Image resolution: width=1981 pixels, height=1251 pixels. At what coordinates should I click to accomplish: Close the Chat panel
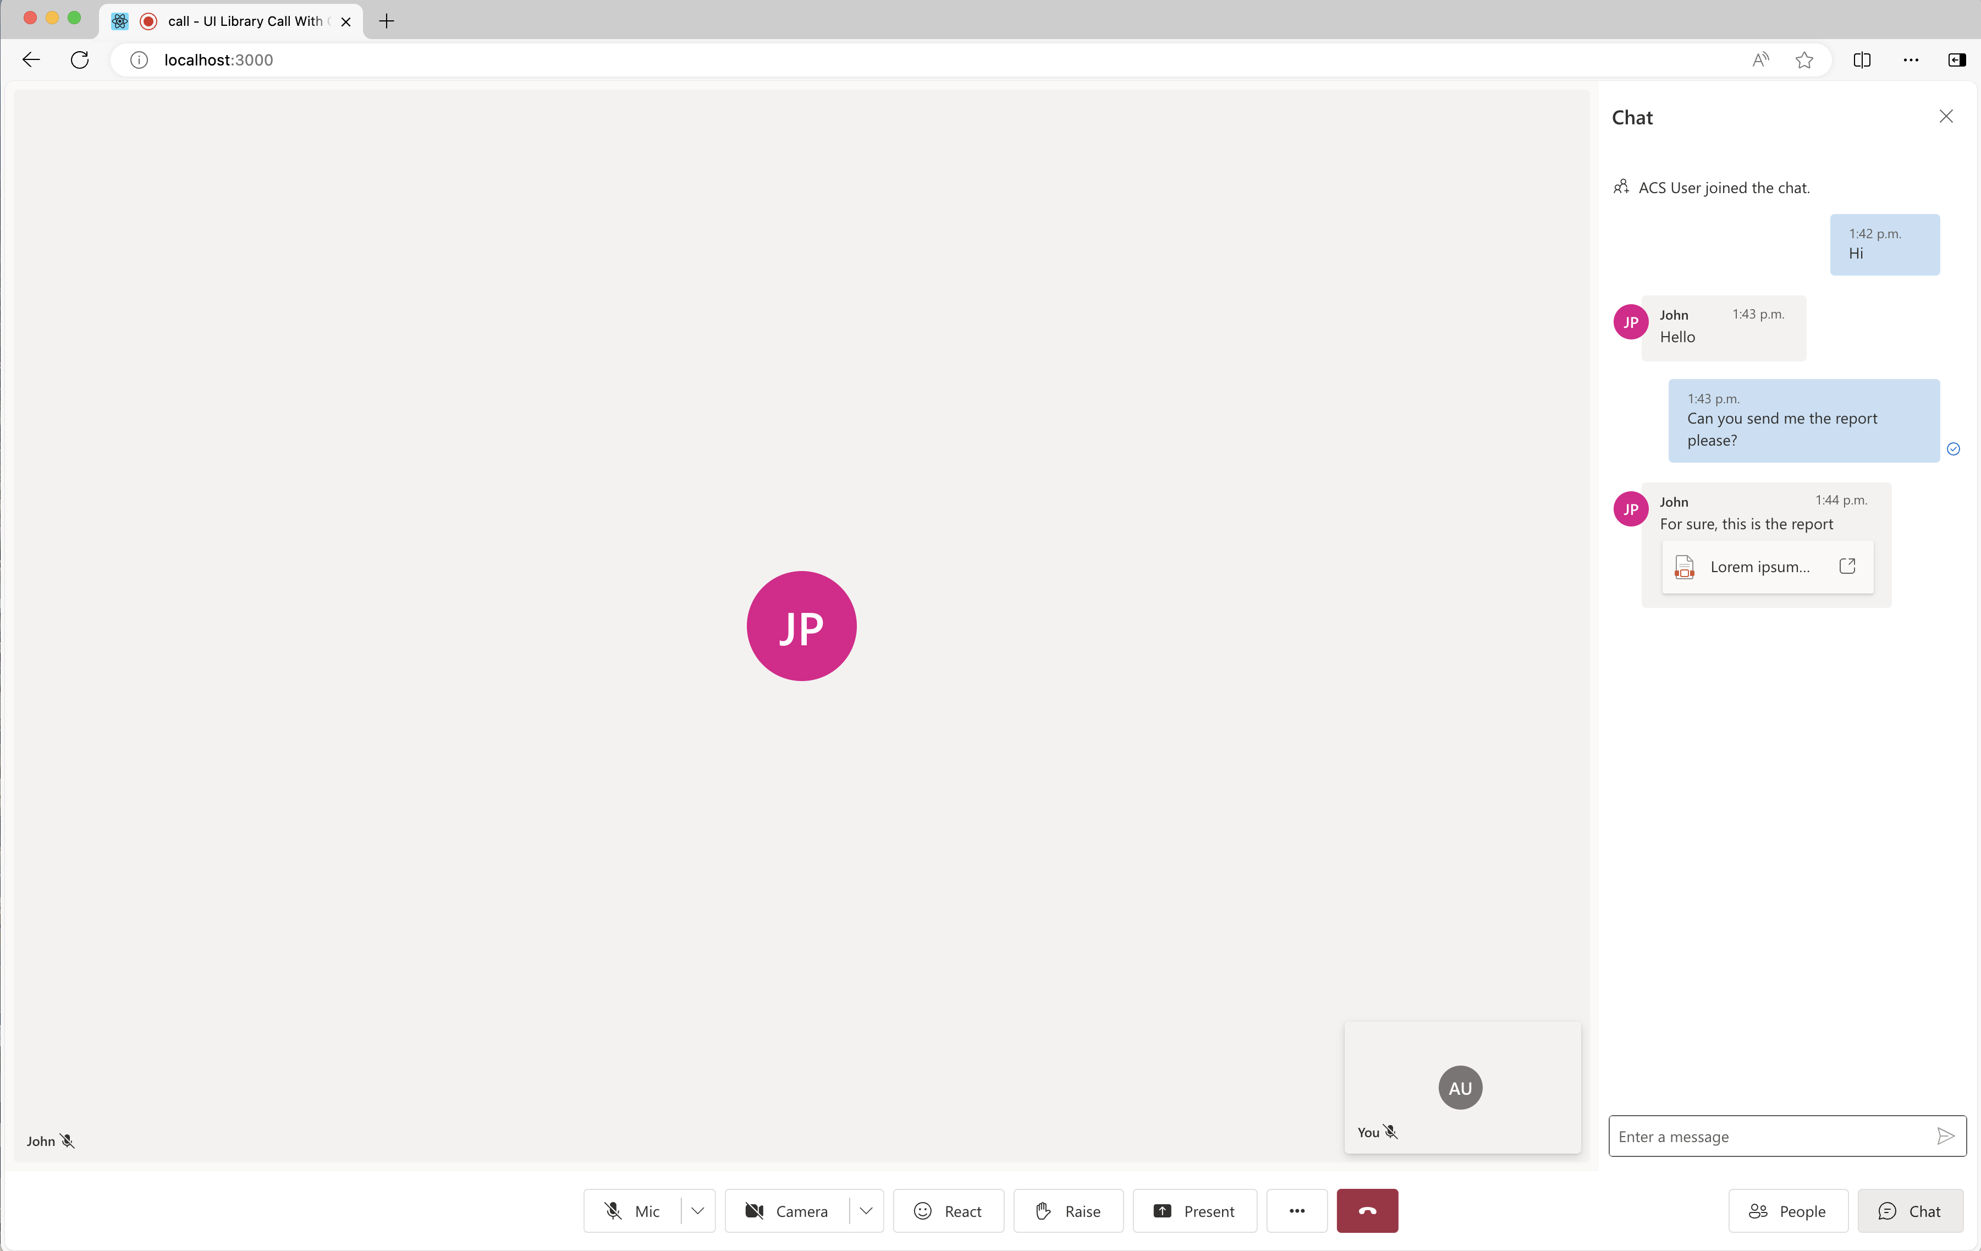[1945, 117]
